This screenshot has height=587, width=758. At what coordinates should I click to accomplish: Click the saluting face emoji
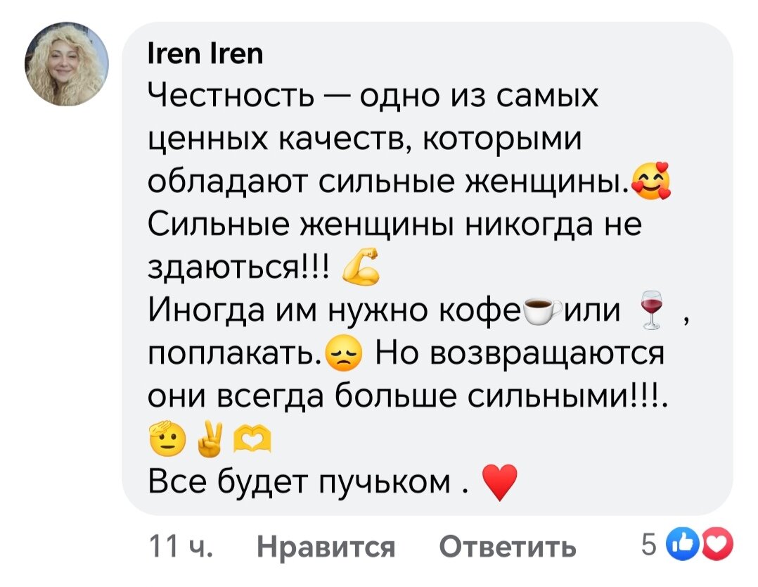(167, 438)
